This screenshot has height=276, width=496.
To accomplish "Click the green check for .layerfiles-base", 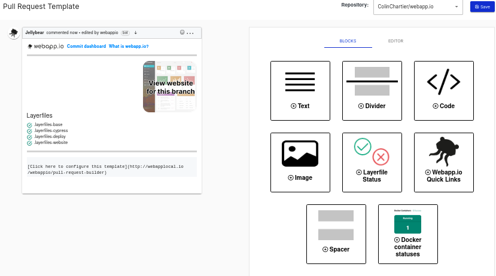I will 29,125.
